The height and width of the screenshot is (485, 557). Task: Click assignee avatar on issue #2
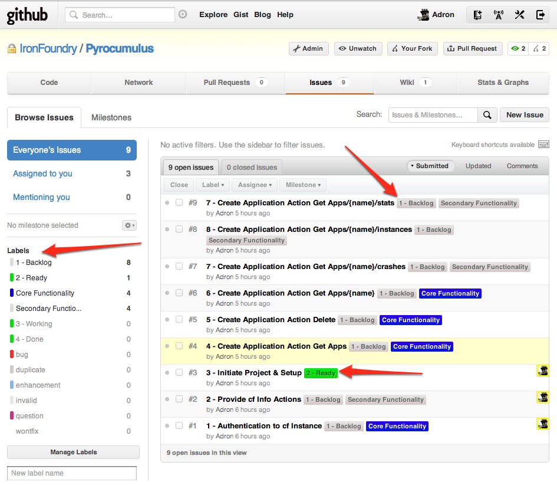tap(542, 397)
